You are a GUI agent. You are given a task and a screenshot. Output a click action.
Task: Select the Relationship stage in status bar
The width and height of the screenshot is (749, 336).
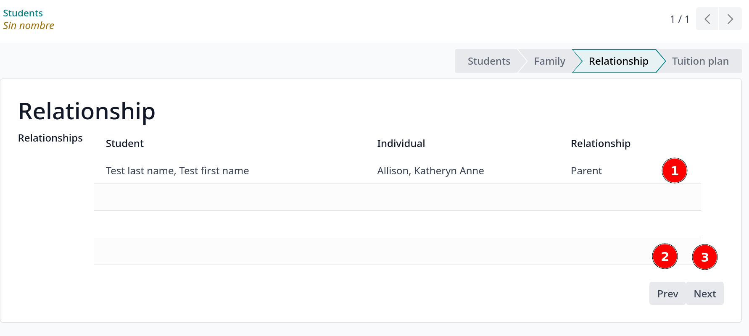(x=618, y=61)
